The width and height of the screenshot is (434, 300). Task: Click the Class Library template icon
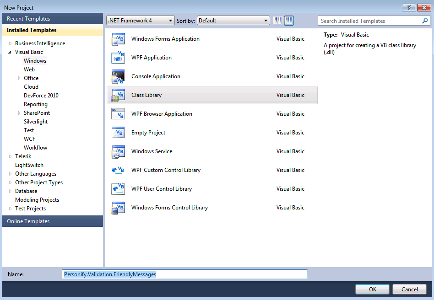coord(118,95)
